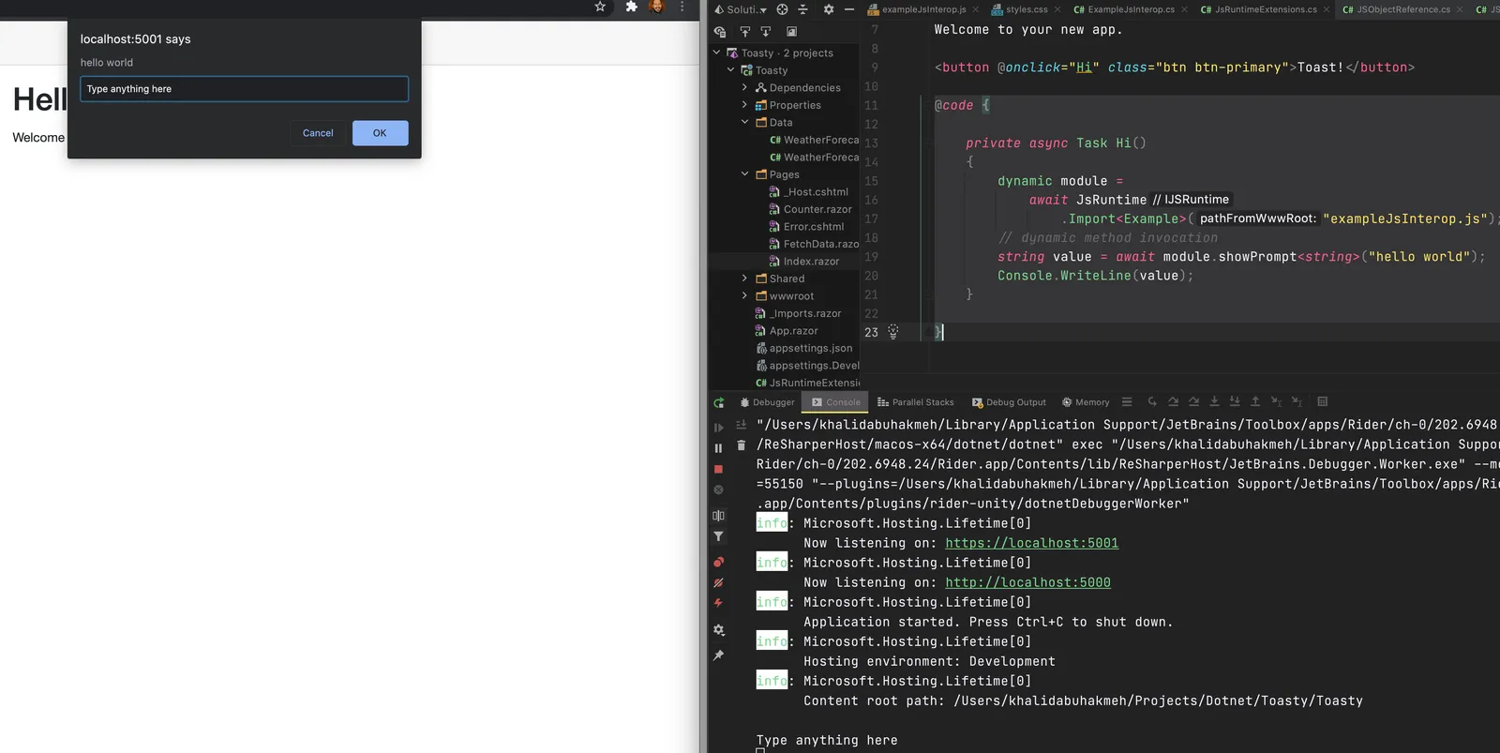Open the Debugger tab

(767, 402)
